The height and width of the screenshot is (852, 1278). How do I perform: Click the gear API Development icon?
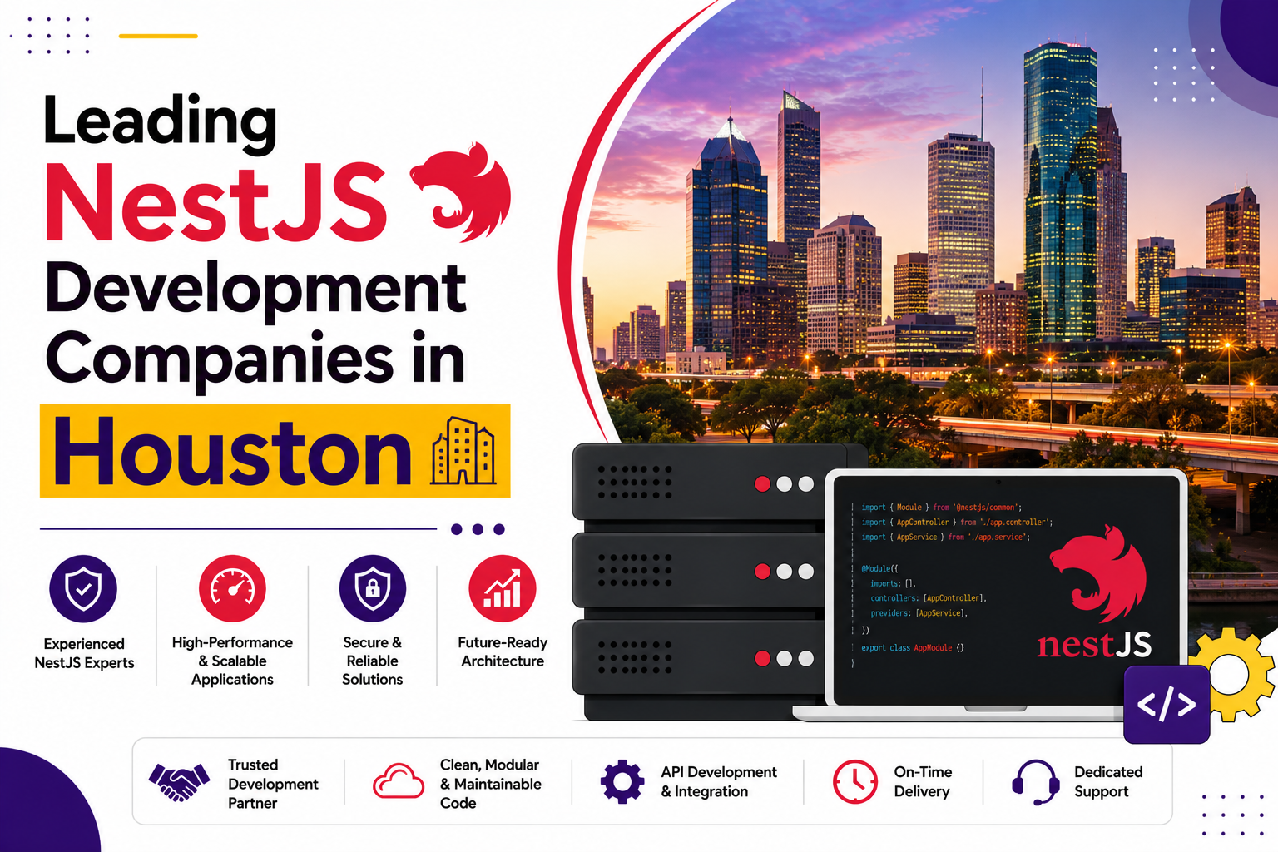622,781
